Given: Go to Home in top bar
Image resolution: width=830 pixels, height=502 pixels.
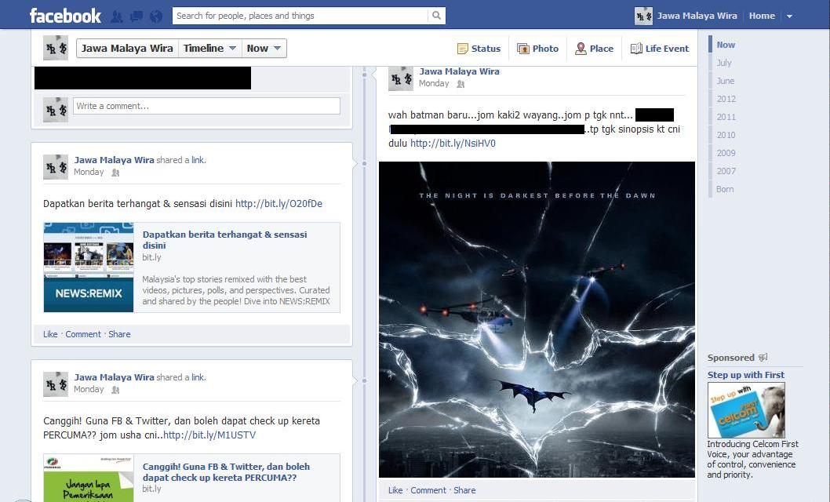Looking at the screenshot, I should coord(762,16).
